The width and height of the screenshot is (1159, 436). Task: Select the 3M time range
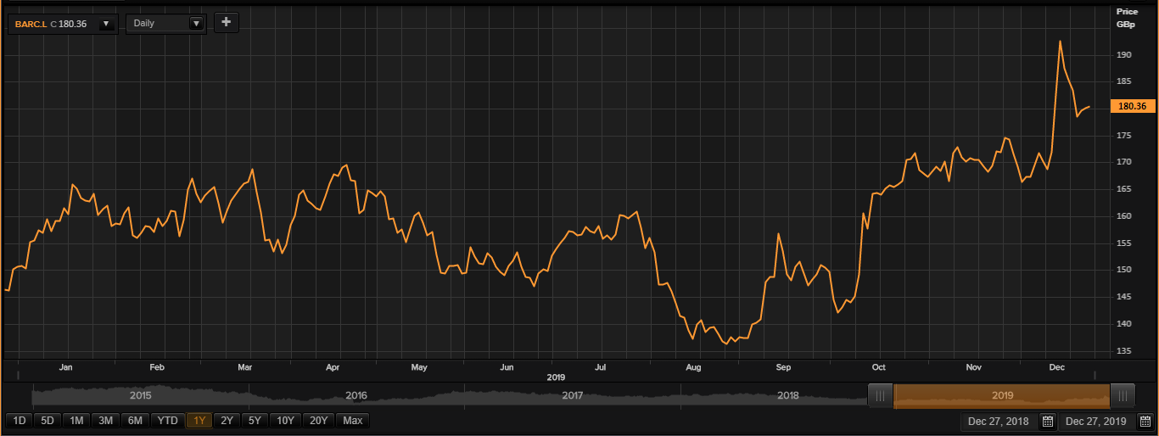(x=105, y=420)
